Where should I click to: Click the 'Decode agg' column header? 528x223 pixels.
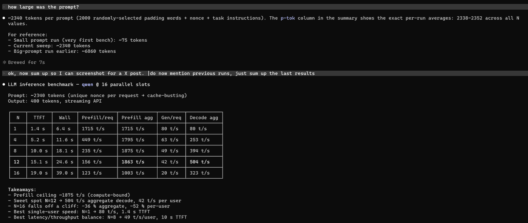tap(204, 118)
